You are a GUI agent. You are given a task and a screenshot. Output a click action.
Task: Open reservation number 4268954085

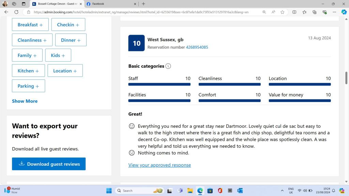pyautogui.click(x=197, y=47)
